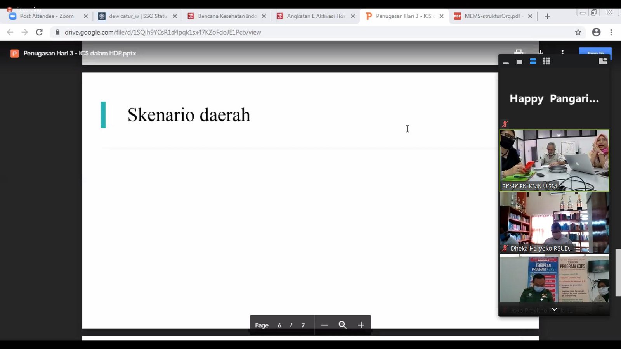The height and width of the screenshot is (349, 621).
Task: Zoom out using the minus button
Action: pos(324,325)
